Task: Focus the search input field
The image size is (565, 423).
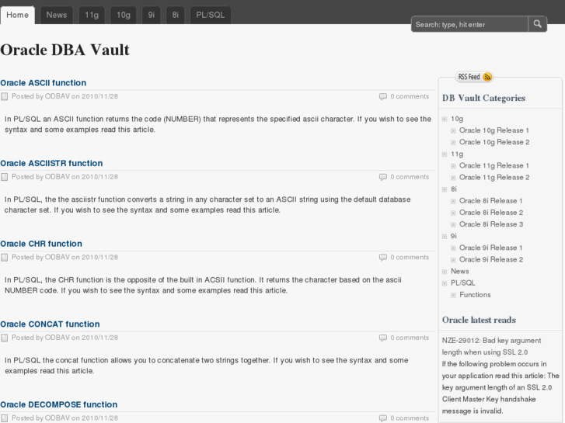Action: coord(469,25)
